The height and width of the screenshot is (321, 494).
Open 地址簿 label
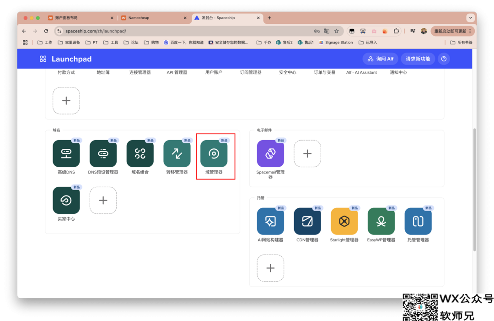coord(103,72)
